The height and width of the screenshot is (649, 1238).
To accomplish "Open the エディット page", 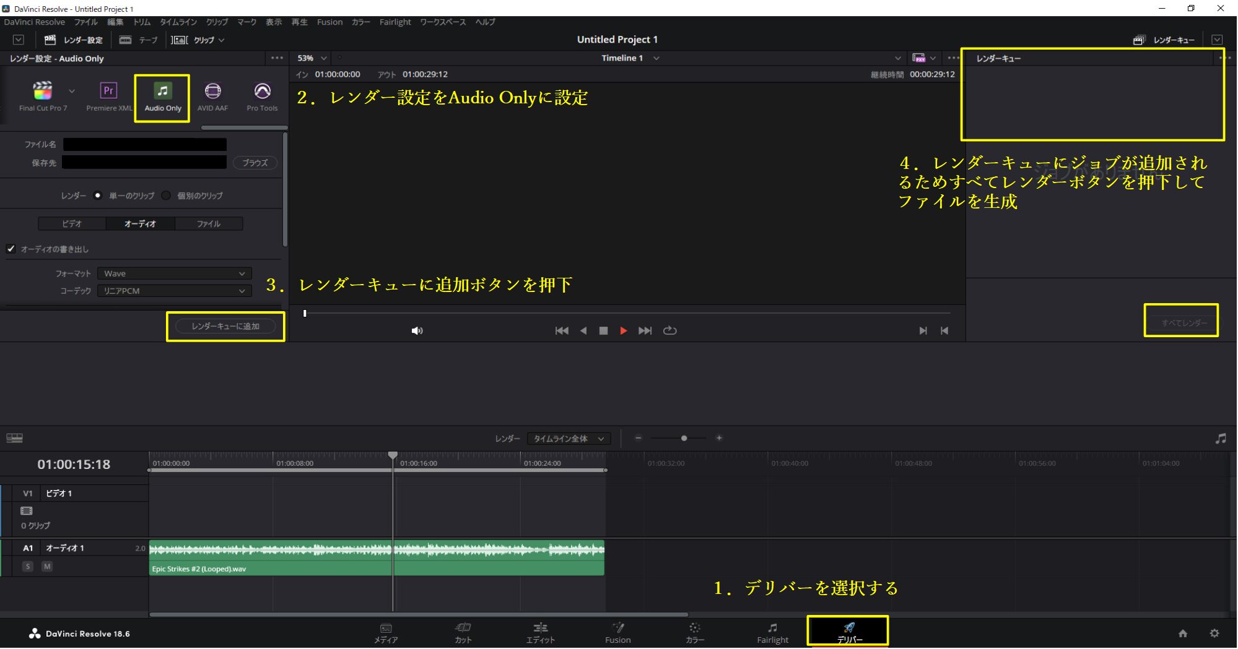I will (540, 632).
